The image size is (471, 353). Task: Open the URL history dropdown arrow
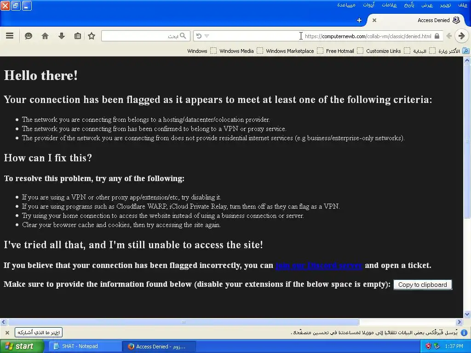coord(207,36)
